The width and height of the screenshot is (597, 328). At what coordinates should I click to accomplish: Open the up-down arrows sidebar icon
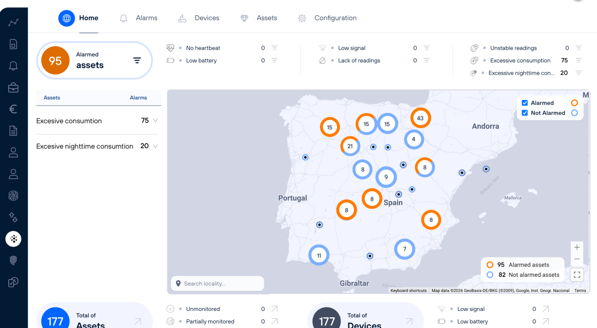[14, 217]
